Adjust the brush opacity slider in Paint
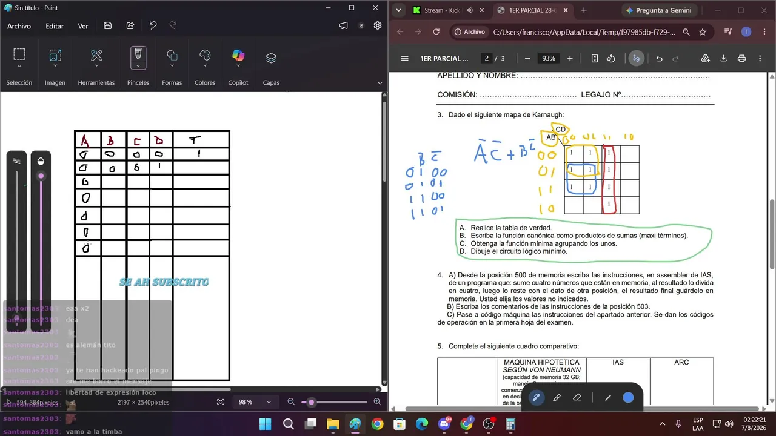This screenshot has width=776, height=436. pyautogui.click(x=41, y=242)
